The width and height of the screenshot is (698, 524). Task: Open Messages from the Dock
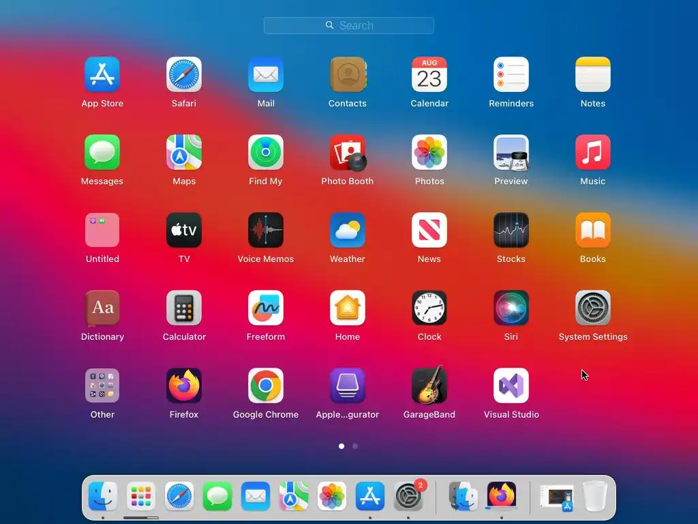(217, 496)
